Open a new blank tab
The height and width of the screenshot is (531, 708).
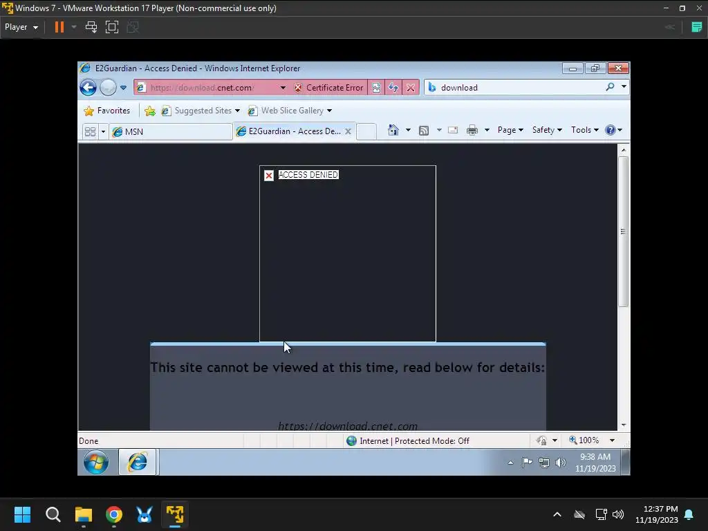pyautogui.click(x=366, y=131)
